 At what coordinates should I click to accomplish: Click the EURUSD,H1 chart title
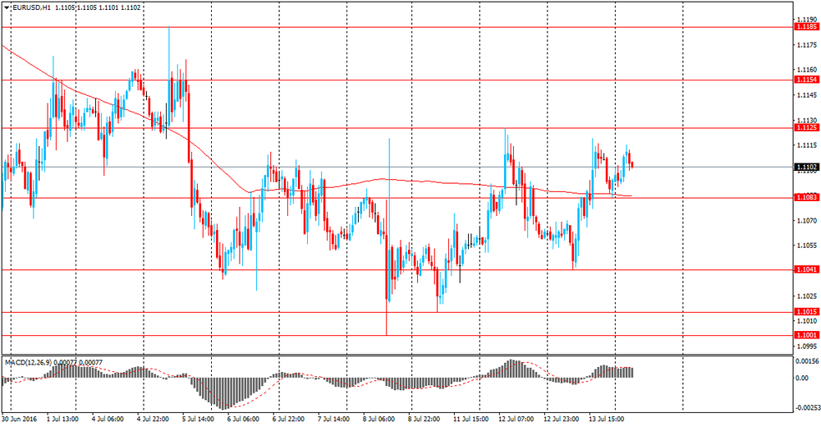point(31,8)
